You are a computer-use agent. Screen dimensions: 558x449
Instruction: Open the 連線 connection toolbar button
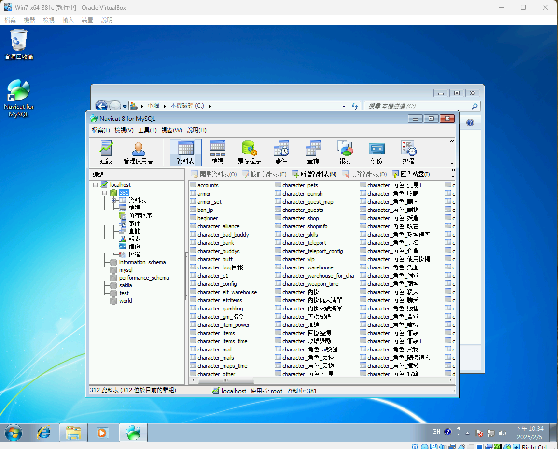click(x=106, y=153)
